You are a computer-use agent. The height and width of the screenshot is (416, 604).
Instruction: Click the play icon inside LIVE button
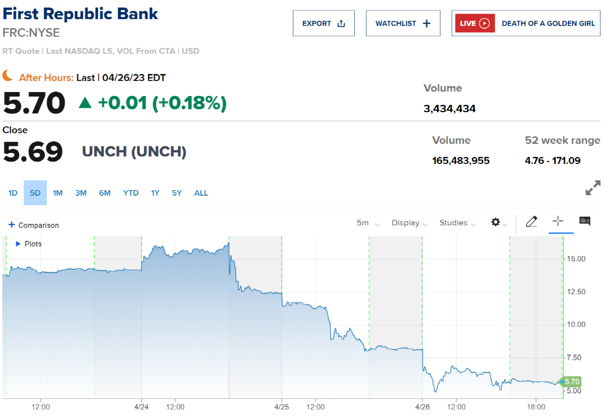coord(484,23)
